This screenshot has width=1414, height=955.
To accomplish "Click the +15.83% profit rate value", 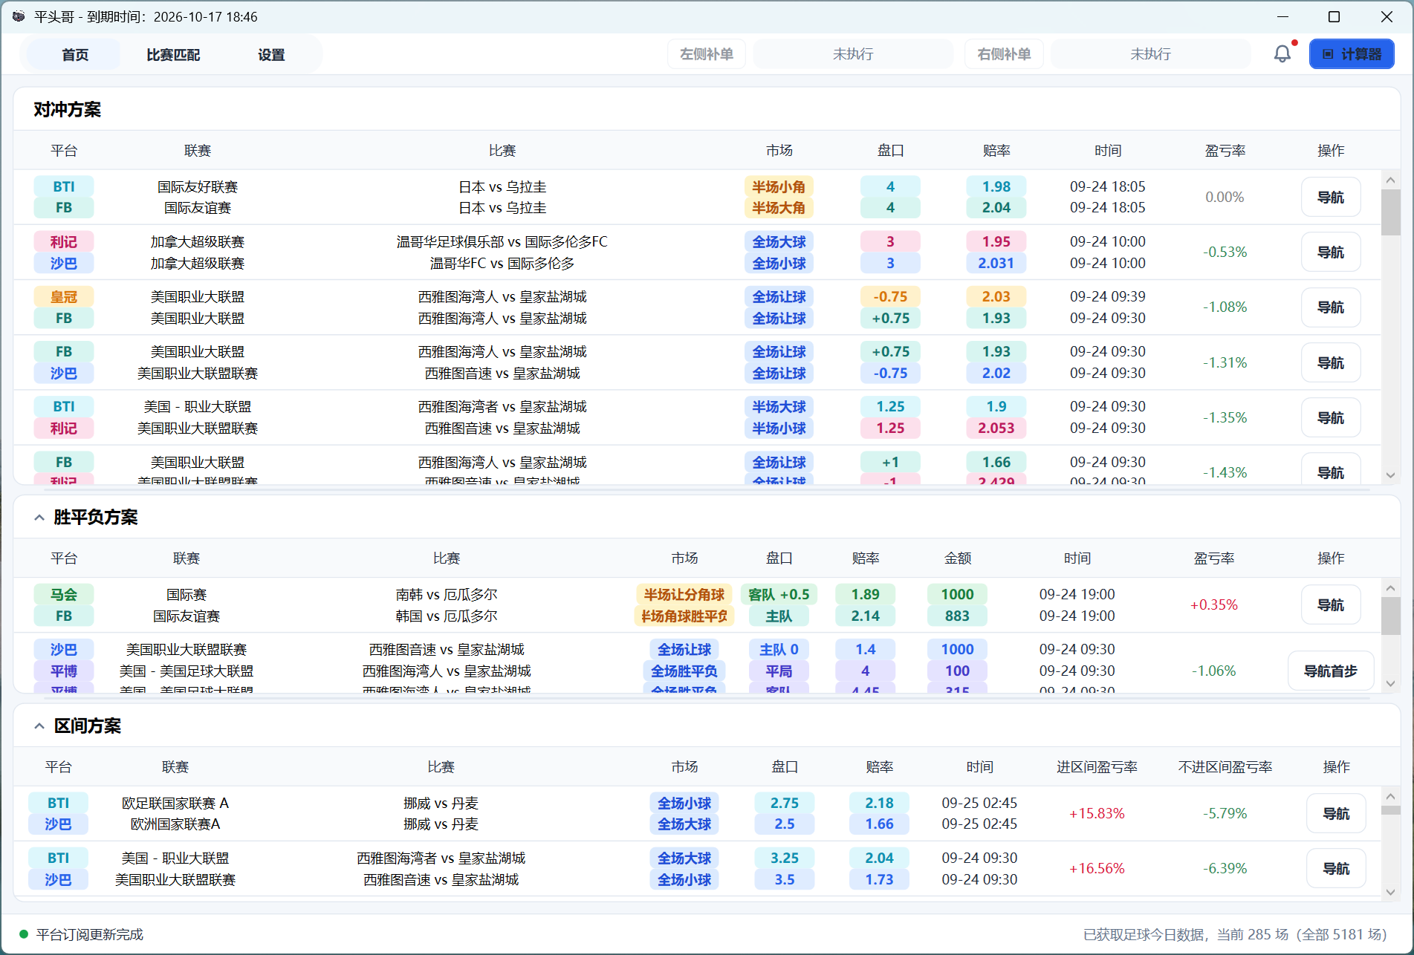I will (1097, 814).
